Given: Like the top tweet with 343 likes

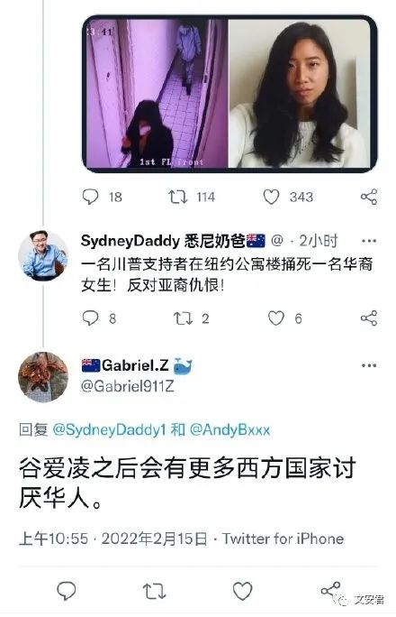Looking at the screenshot, I should pyautogui.click(x=271, y=197).
